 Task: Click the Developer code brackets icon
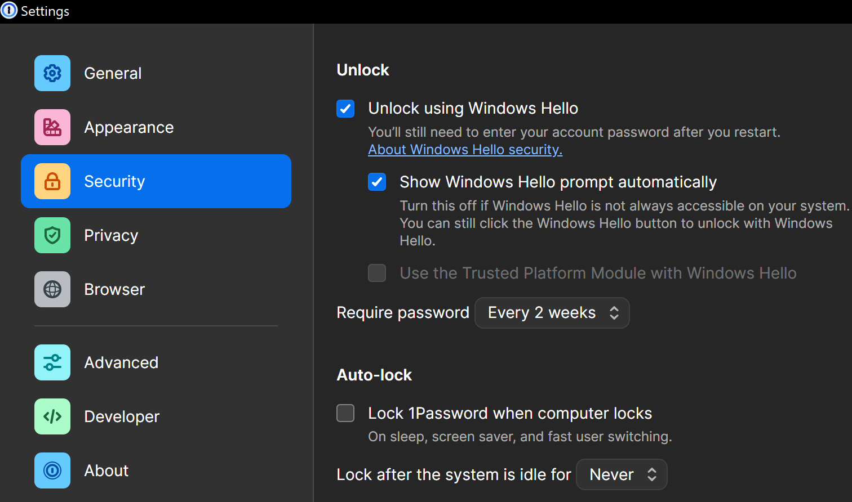pyautogui.click(x=52, y=416)
